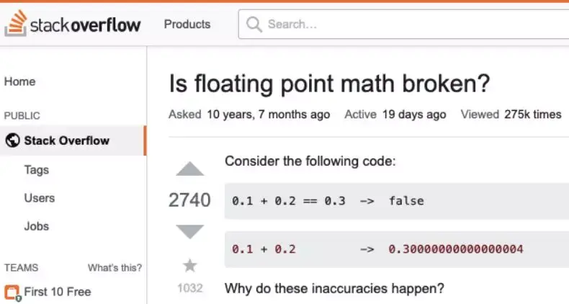Open the Products menu

187,24
